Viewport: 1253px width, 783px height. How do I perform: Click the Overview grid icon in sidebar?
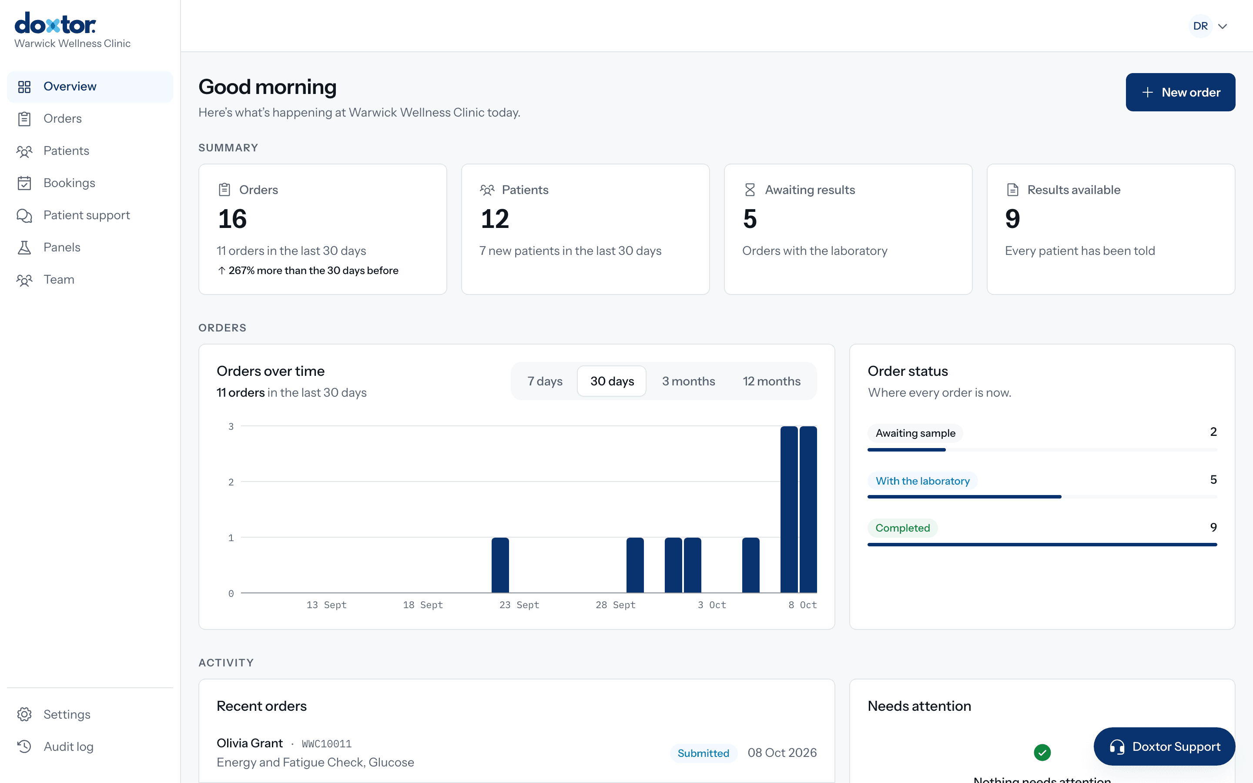[24, 87]
